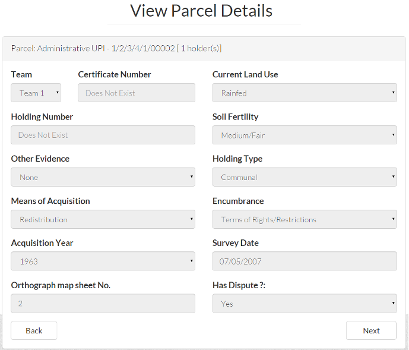Open the Team dropdown showing Team 1
Viewport: 409px width, 350px height.
(x=36, y=93)
